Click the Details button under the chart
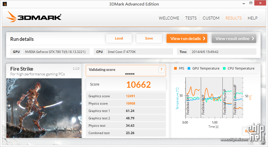 (x=250, y=131)
